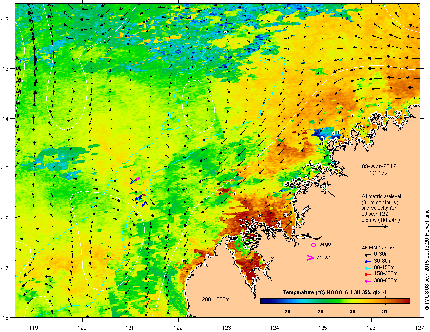Click longitude axis label 125
This screenshot has width=430, height=332.
tap(323, 327)
